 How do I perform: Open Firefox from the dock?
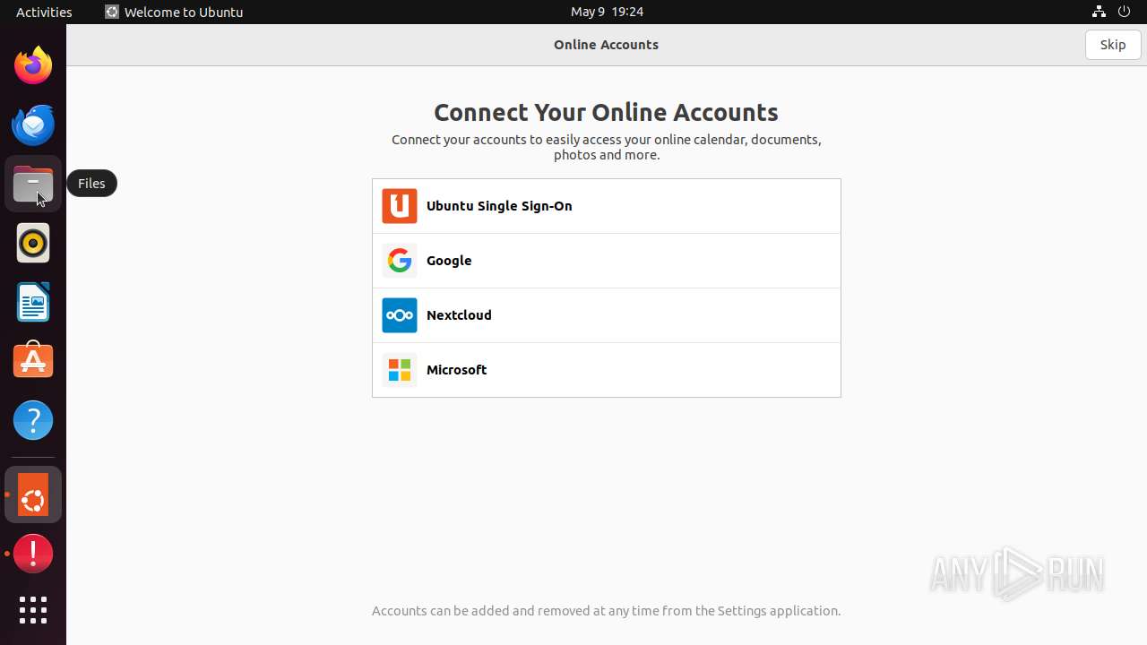point(33,64)
